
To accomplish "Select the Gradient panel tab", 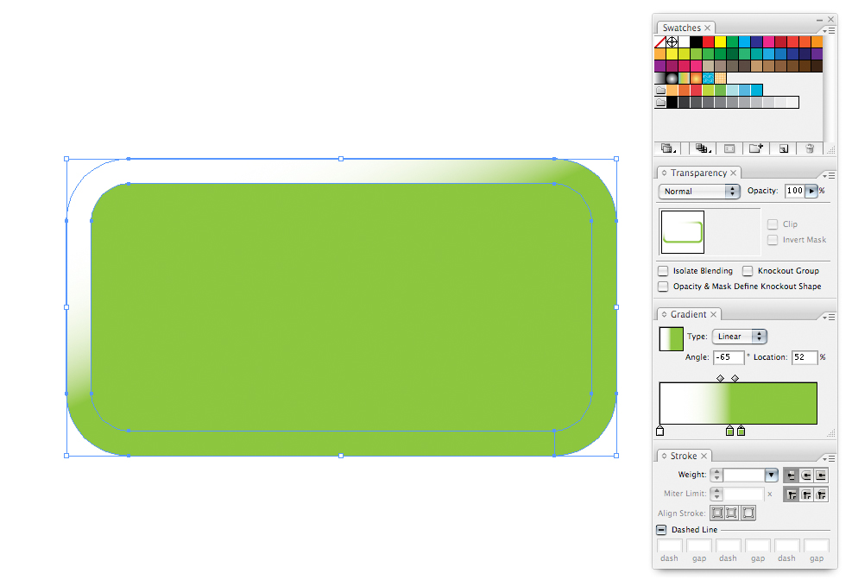I will (689, 314).
